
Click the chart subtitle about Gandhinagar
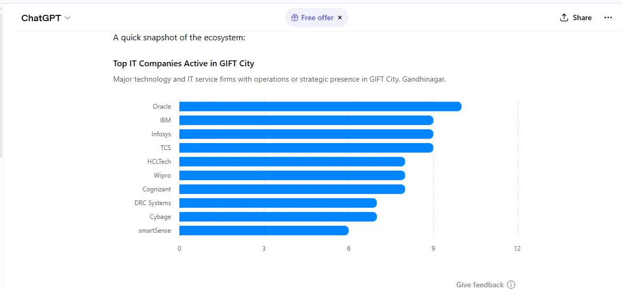280,80
